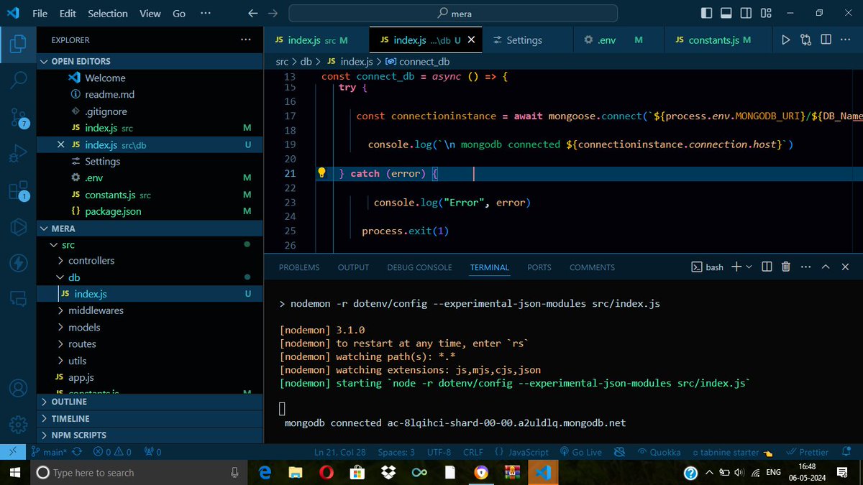Toggle Primary Side Bar layout button
This screenshot has height=485, width=863.
click(x=708, y=13)
